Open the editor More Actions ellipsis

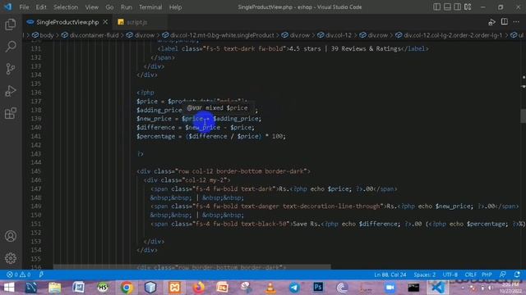point(516,22)
